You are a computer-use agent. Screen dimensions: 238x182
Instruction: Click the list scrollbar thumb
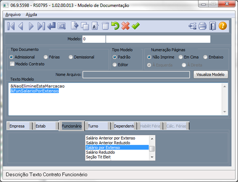tap(152, 148)
